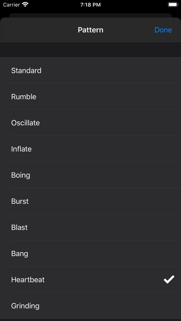Tap the clock in status bar

[90, 5]
